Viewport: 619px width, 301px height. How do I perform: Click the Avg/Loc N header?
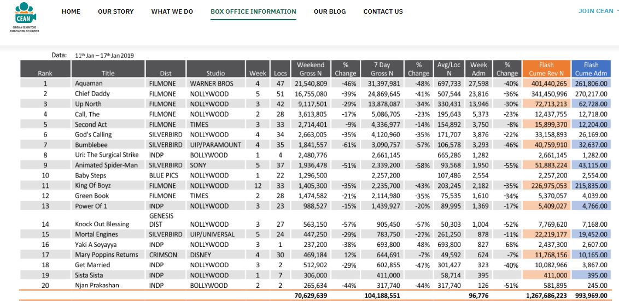point(449,69)
